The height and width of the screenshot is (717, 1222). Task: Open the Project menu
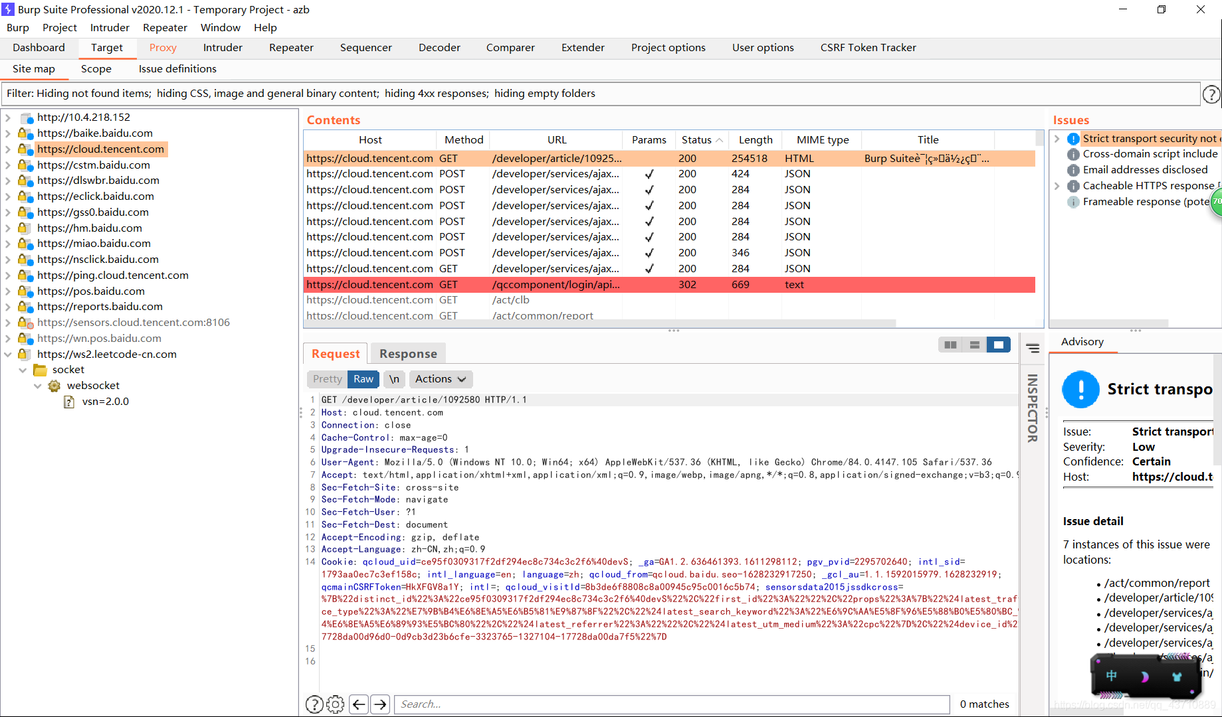coord(60,28)
